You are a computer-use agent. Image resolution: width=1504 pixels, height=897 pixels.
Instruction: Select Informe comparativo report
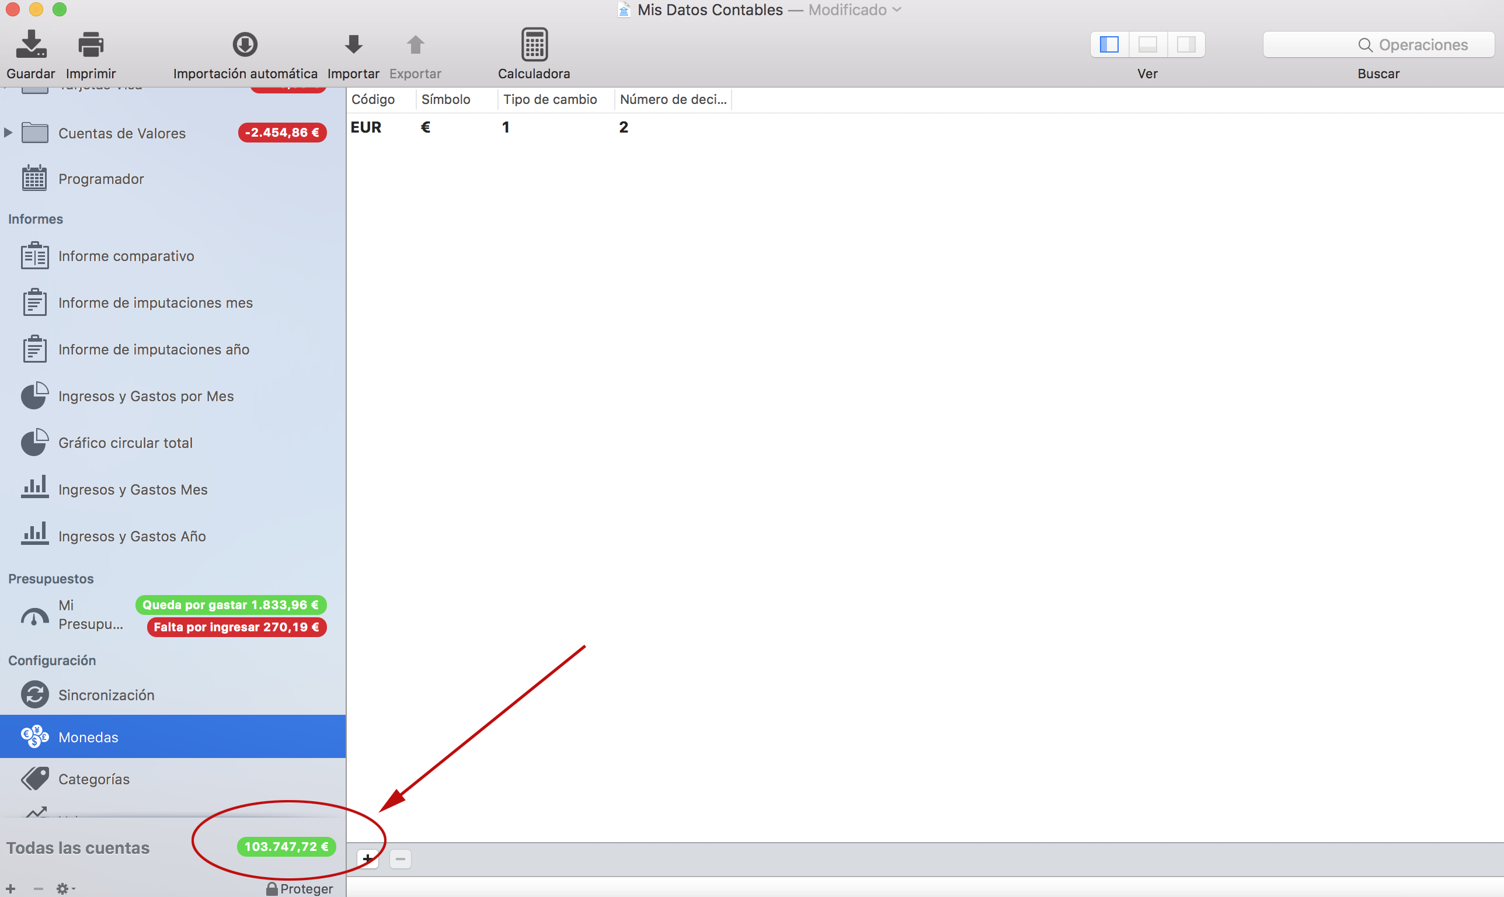tap(126, 256)
